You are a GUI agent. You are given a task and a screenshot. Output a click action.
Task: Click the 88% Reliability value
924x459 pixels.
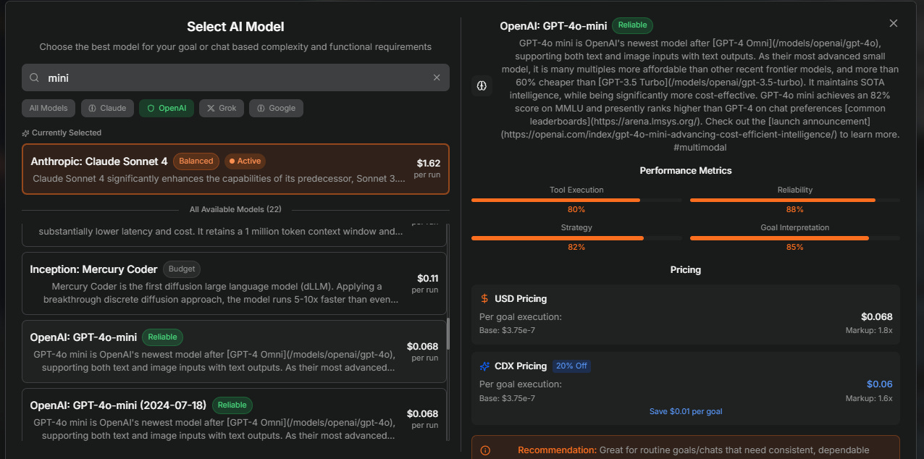point(794,209)
